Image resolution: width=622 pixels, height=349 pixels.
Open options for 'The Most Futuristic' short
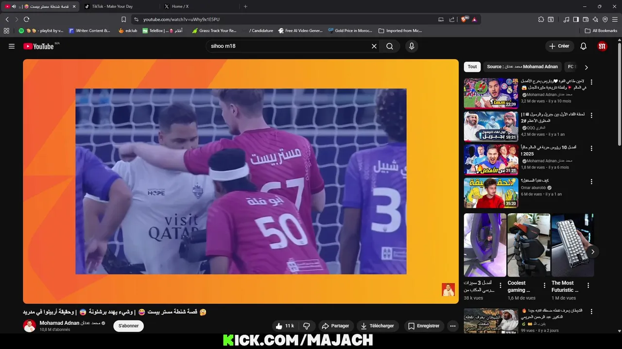pyautogui.click(x=588, y=286)
